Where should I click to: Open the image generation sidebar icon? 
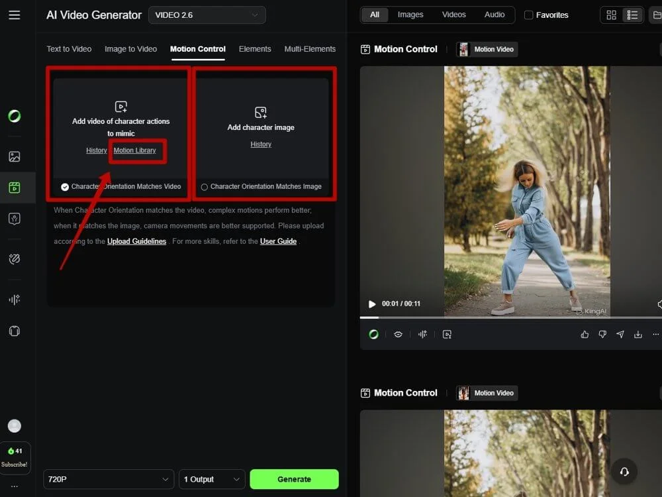click(15, 157)
